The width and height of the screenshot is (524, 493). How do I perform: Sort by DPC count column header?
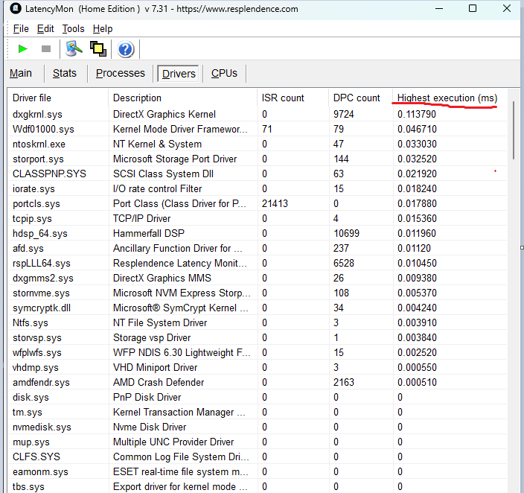point(357,98)
